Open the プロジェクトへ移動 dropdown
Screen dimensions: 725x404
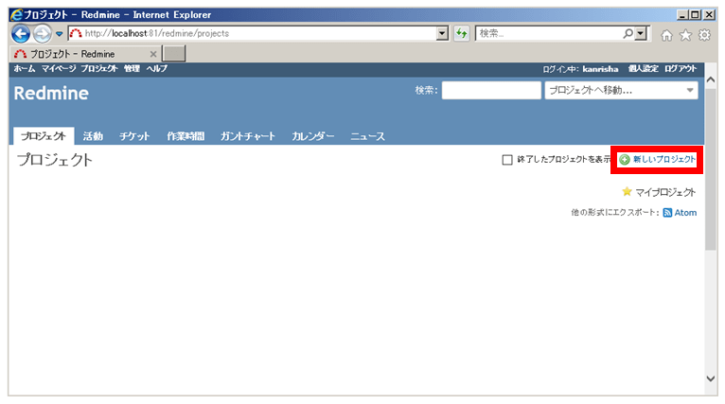[622, 90]
